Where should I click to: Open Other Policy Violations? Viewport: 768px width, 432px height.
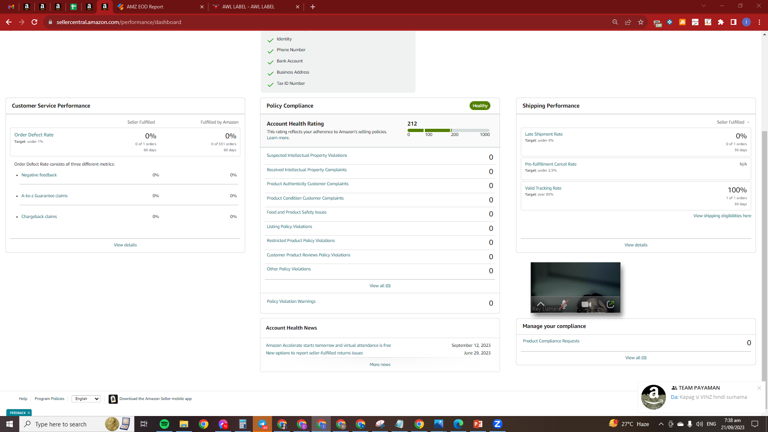point(288,269)
